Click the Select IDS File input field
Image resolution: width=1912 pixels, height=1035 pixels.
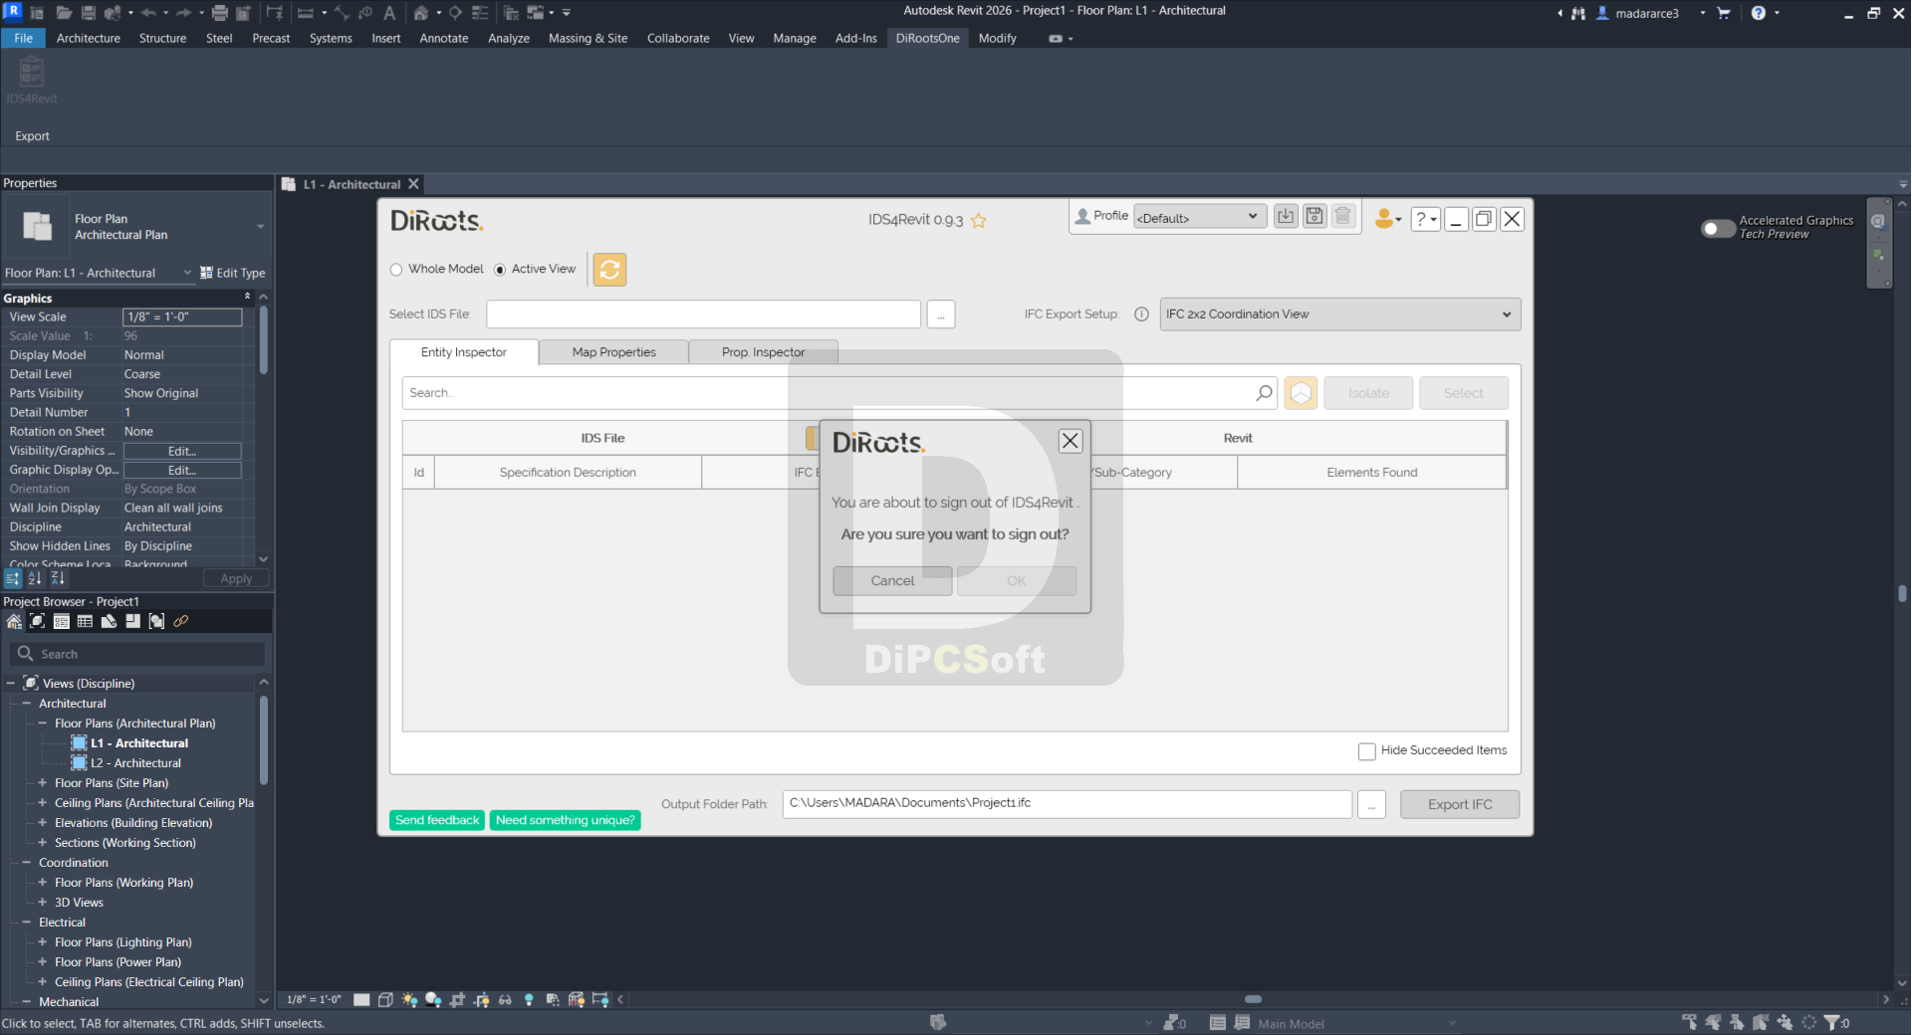tap(703, 314)
